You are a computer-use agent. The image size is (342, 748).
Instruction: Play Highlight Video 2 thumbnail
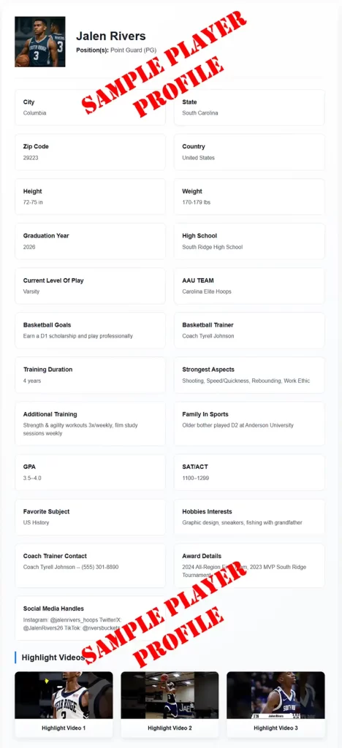170,695
